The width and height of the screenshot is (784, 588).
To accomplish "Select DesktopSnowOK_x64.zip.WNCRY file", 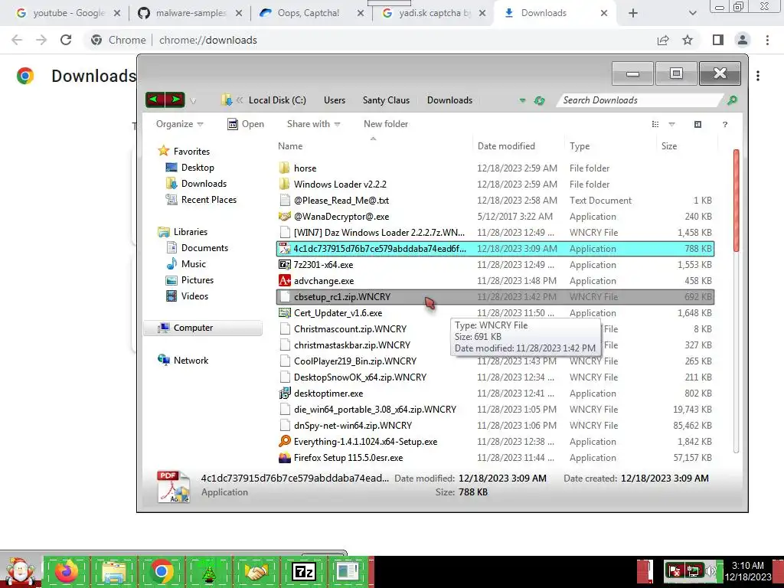I will [495, 377].
